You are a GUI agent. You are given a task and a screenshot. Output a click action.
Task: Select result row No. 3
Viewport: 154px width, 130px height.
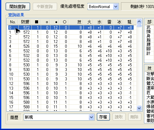pyautogui.click(x=71, y=42)
